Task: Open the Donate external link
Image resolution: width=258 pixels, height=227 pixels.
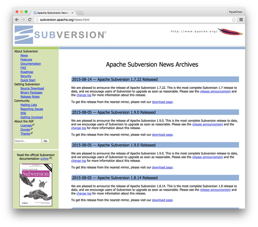Action: click(x=25, y=130)
